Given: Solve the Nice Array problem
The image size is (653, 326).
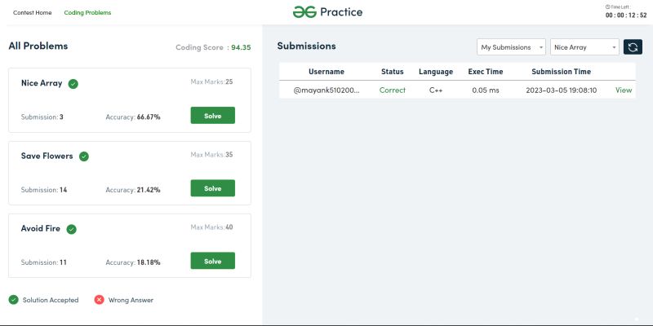Looking at the screenshot, I should [x=213, y=116].
